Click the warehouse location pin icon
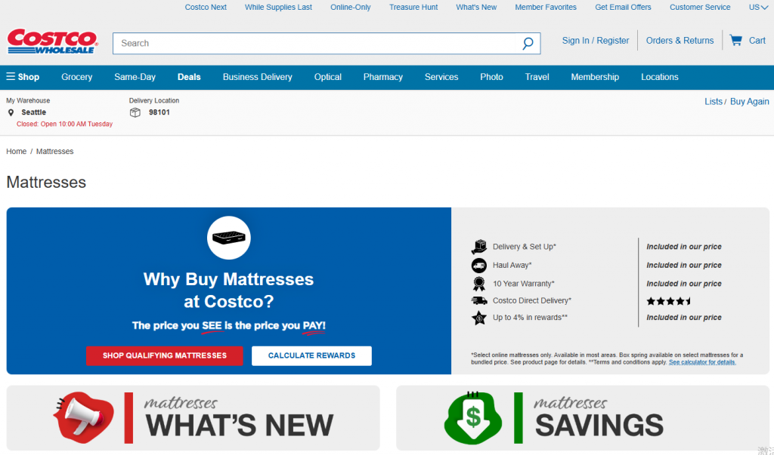 pyautogui.click(x=11, y=112)
